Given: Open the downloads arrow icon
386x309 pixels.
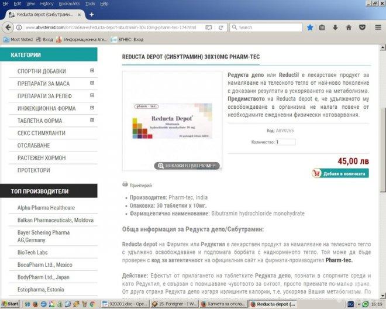Looking at the screenshot, I should (x=335, y=28).
